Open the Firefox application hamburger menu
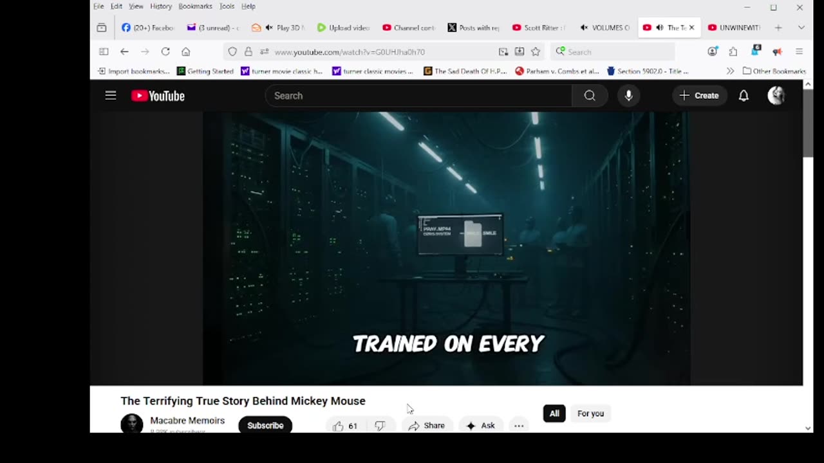Screen dimensions: 824x463 point(799,51)
